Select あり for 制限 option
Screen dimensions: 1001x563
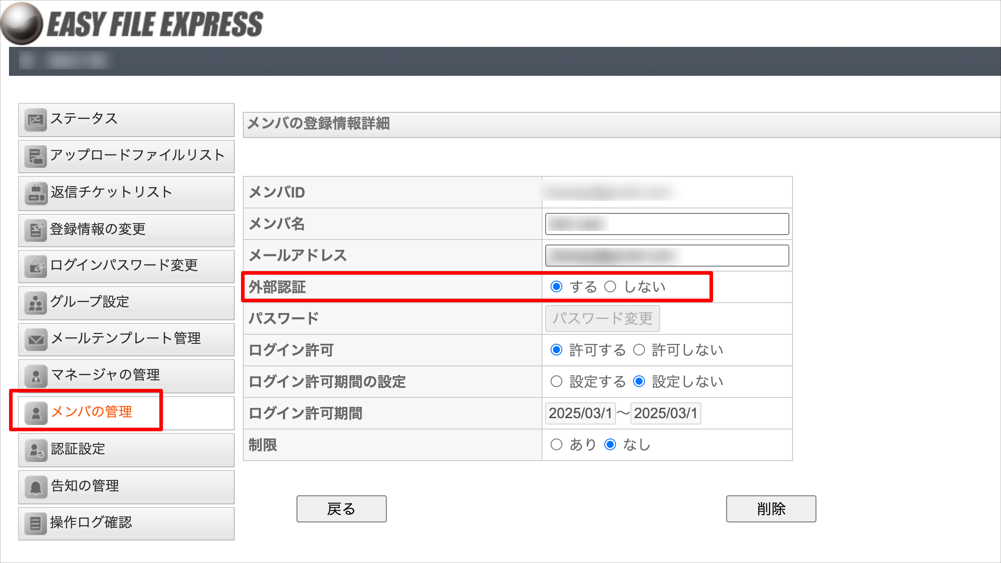click(556, 445)
